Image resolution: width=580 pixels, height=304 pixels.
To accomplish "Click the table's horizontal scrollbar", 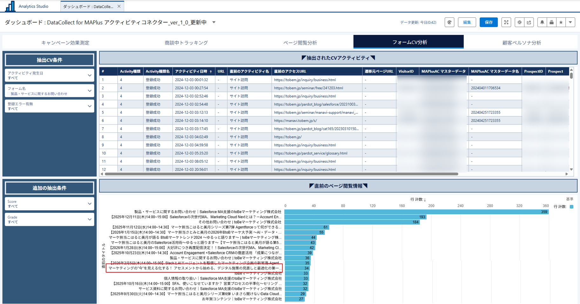I will coord(281,174).
